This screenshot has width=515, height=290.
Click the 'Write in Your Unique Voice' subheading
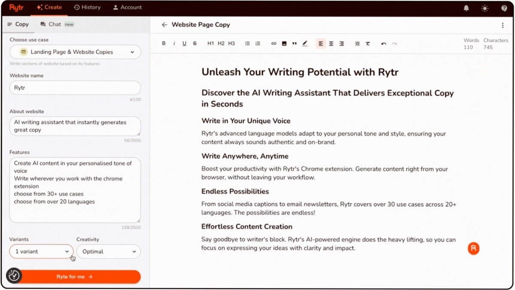point(246,121)
